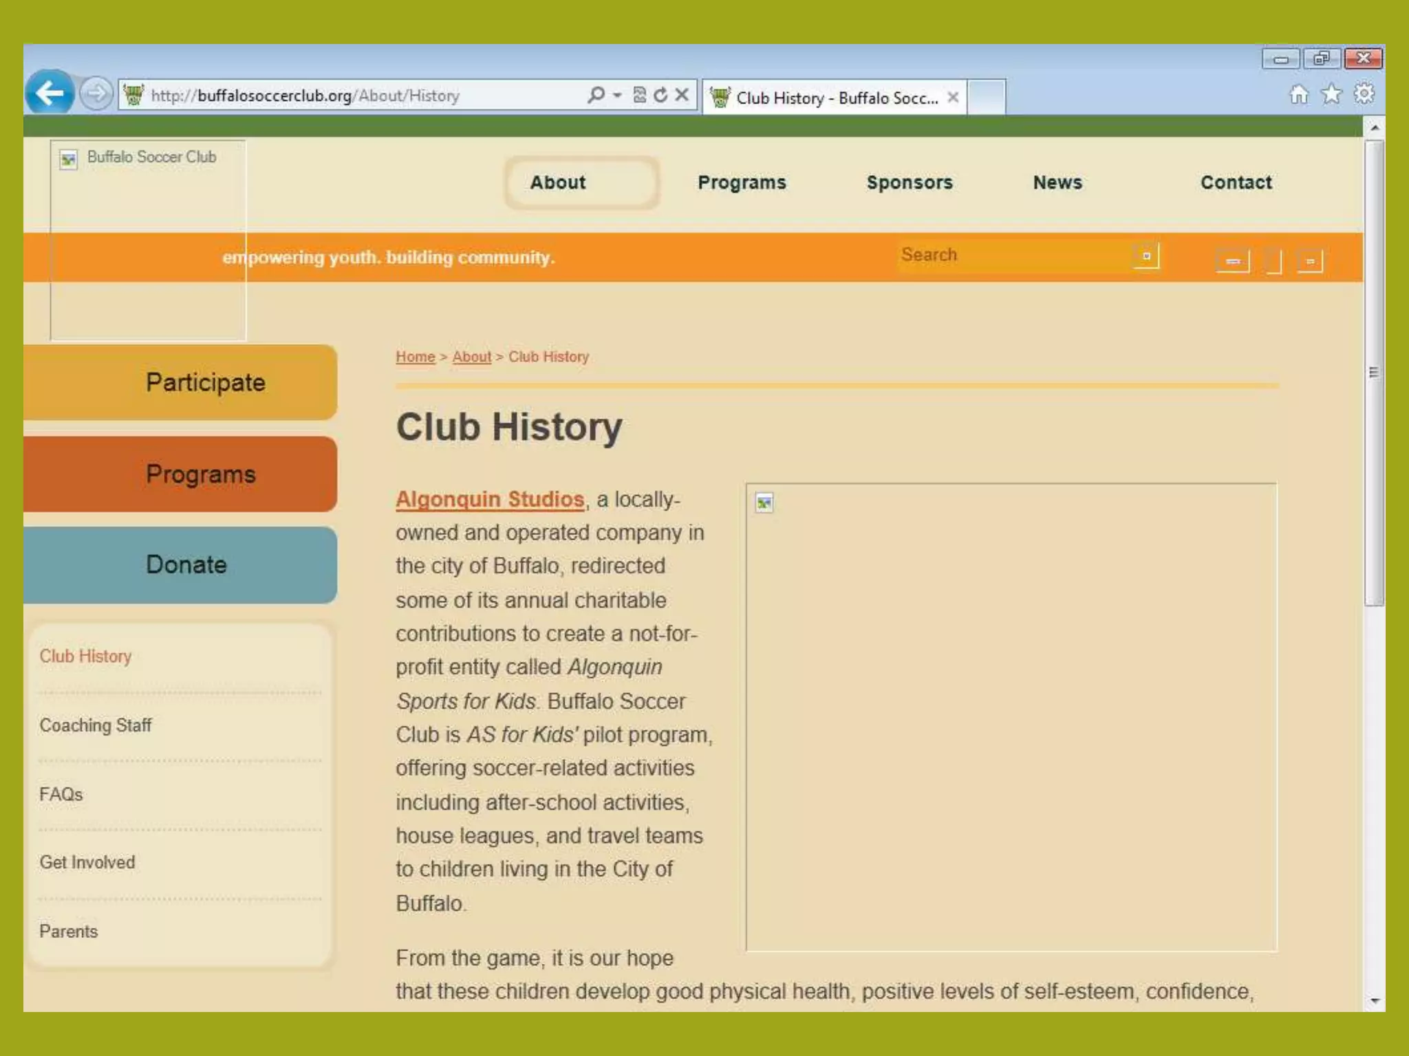This screenshot has width=1409, height=1056.
Task: Open browser Tools gear icon
Action: tap(1364, 94)
